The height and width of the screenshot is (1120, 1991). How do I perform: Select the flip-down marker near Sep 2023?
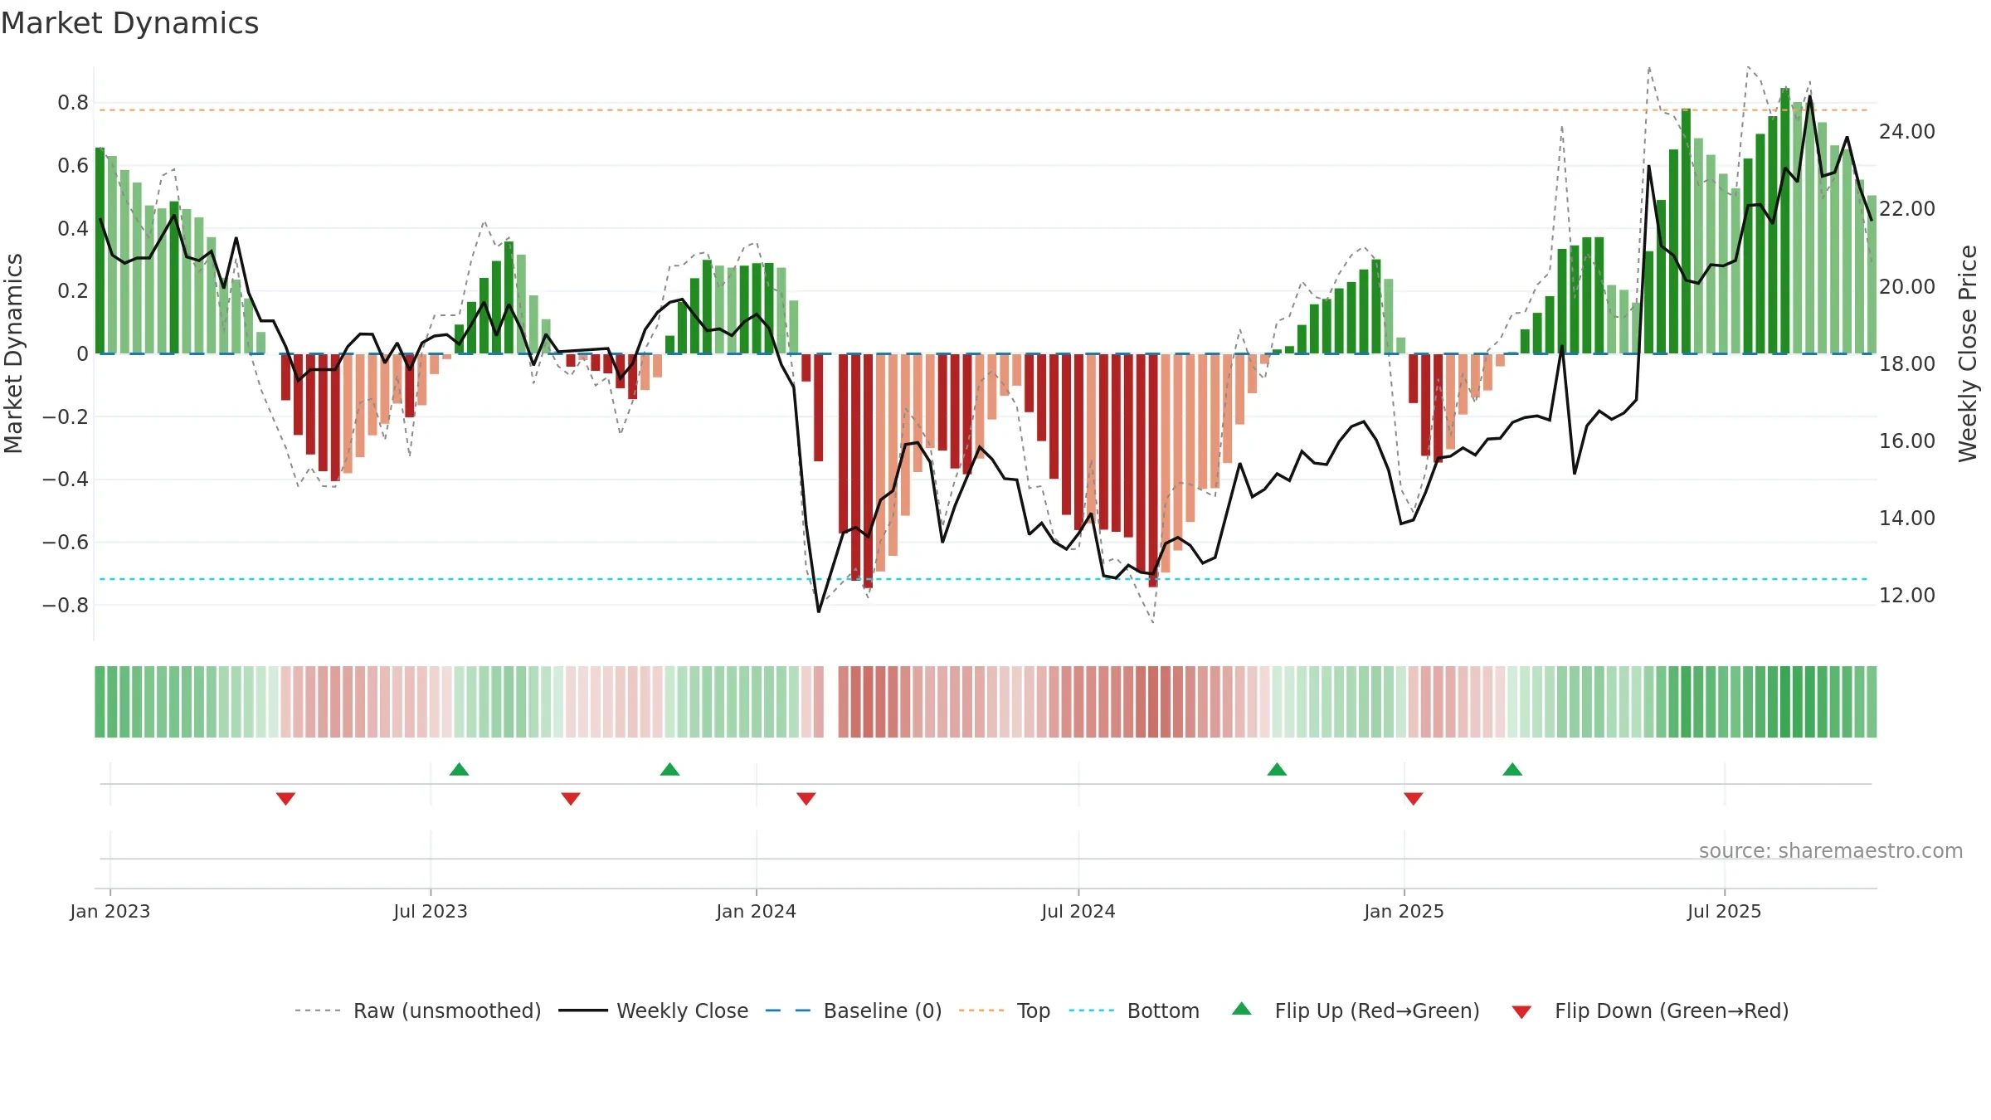coord(571,798)
